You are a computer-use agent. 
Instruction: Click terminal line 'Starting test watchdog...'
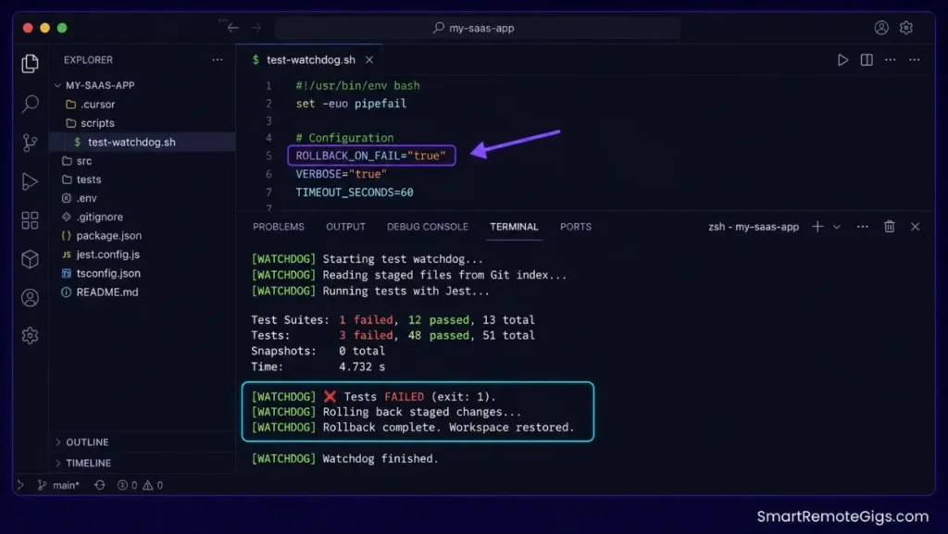(367, 259)
